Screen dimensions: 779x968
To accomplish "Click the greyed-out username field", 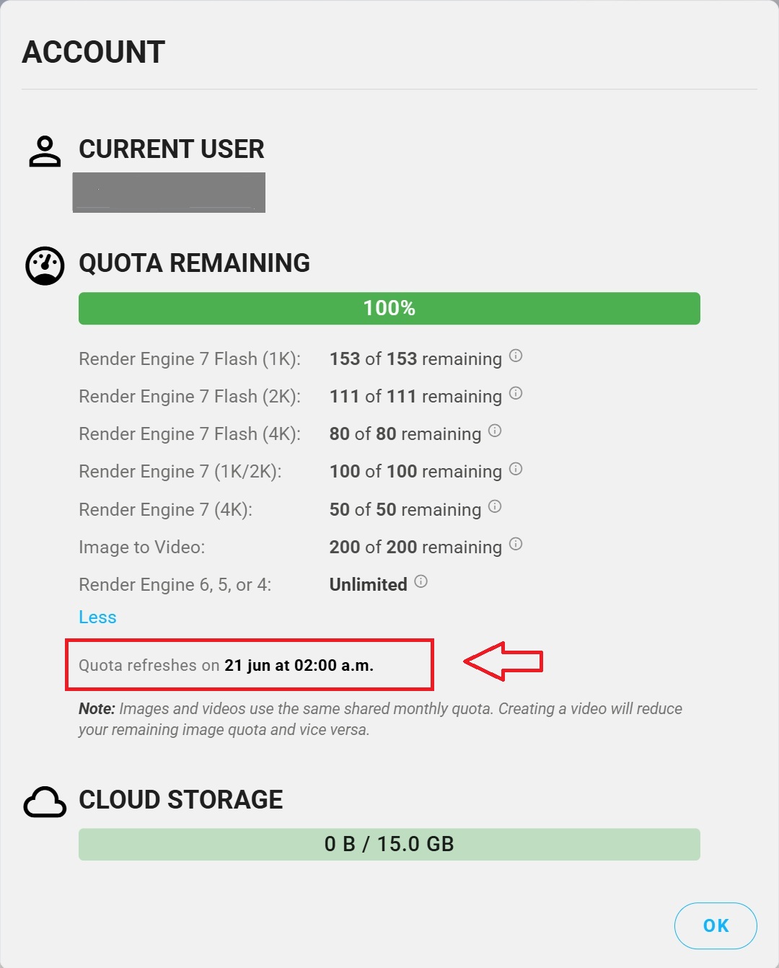I will 169,193.
